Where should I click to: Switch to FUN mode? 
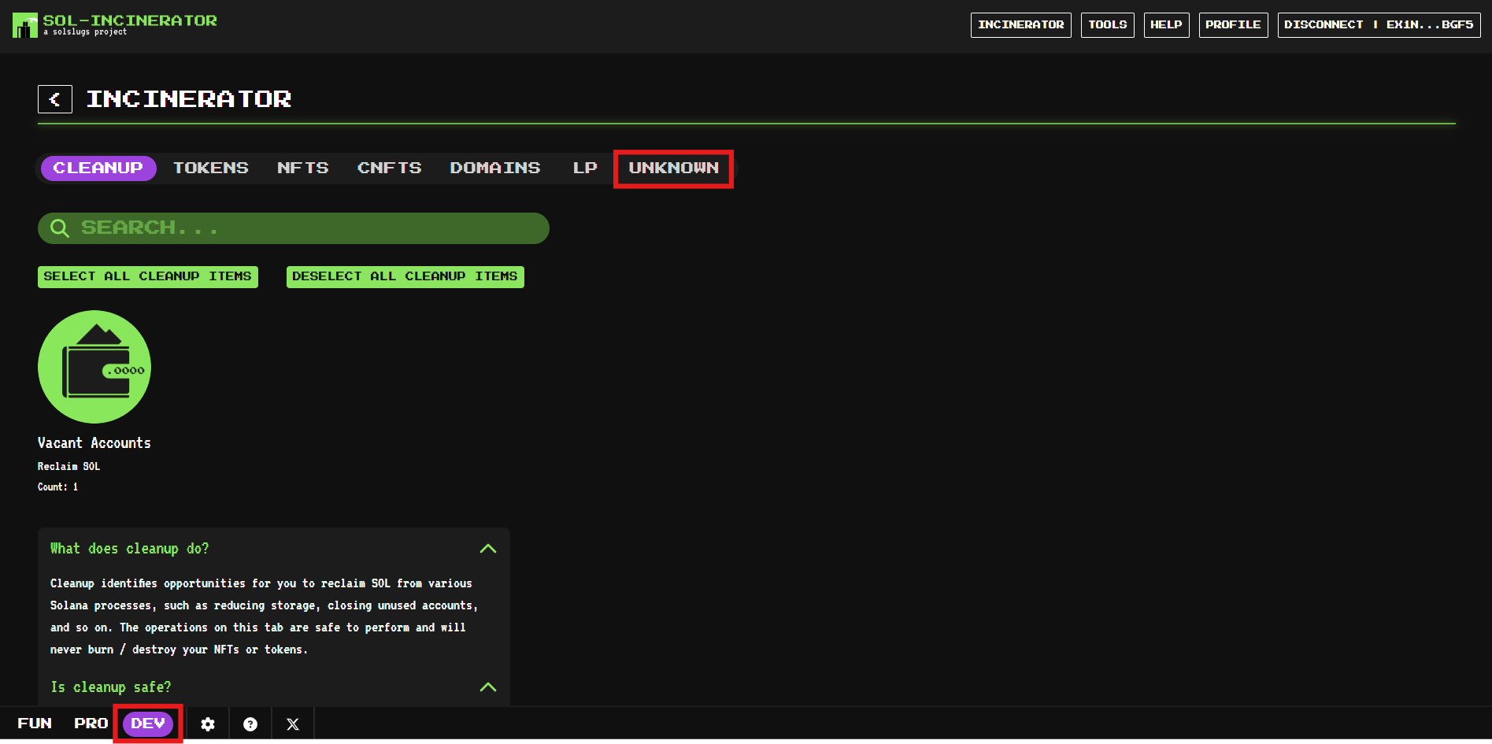click(35, 724)
